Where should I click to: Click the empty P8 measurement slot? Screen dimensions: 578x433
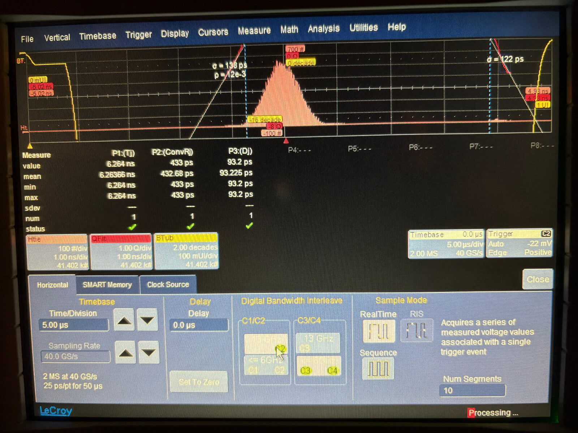coord(542,145)
